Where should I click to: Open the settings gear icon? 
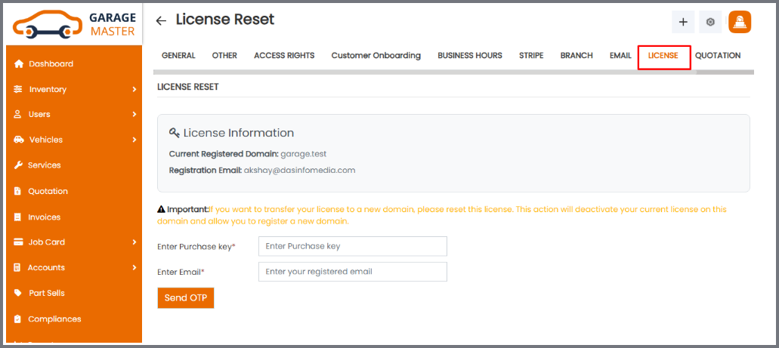tap(710, 22)
